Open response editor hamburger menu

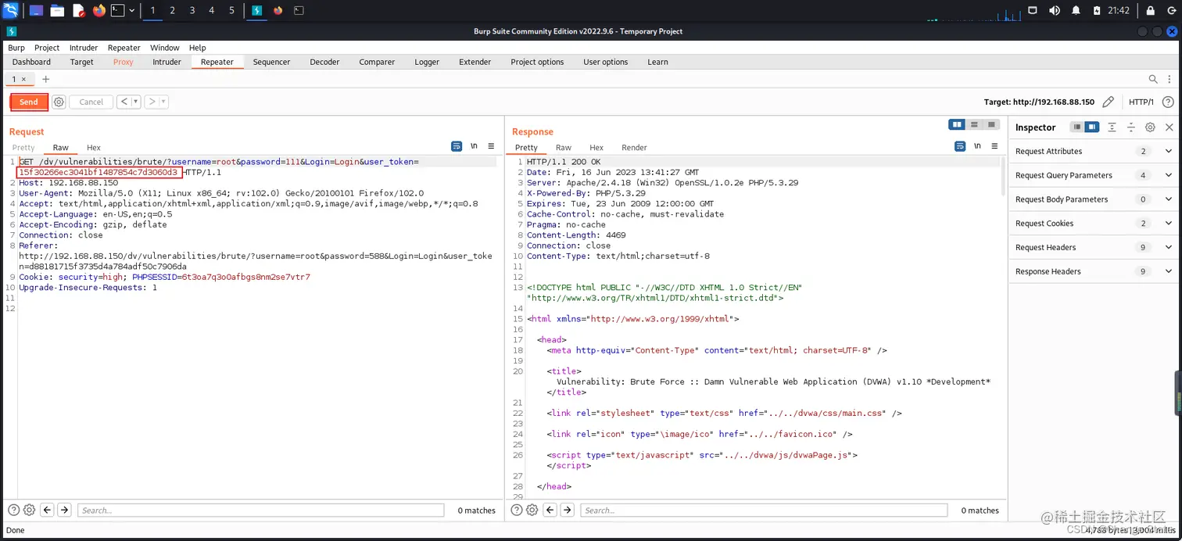[994, 146]
